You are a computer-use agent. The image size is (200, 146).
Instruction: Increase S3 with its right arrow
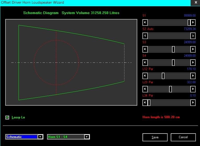(193, 49)
